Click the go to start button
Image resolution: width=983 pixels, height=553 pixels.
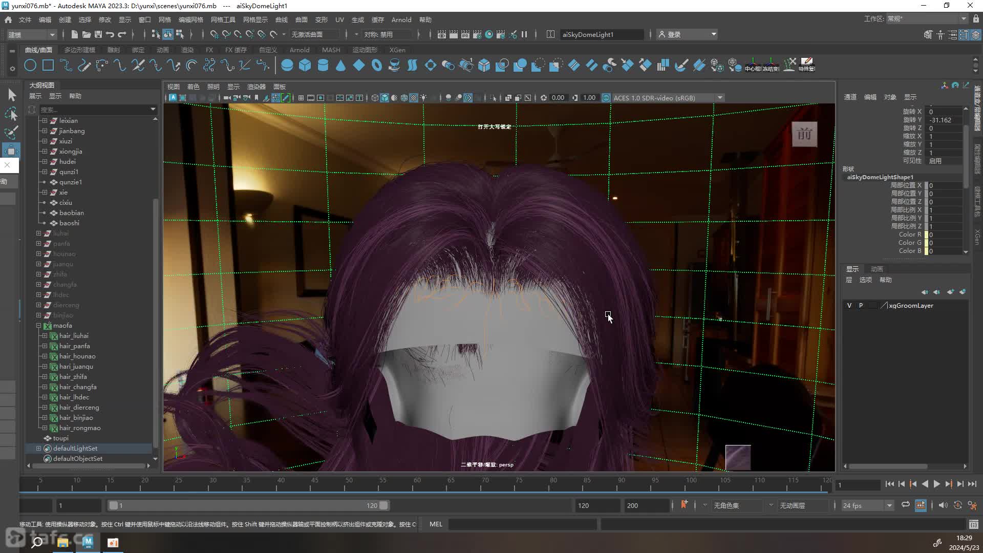[x=890, y=484]
